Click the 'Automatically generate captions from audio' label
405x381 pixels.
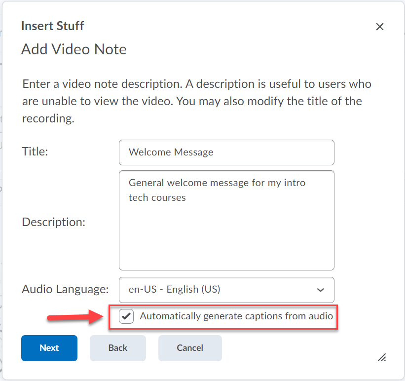pyautogui.click(x=236, y=316)
